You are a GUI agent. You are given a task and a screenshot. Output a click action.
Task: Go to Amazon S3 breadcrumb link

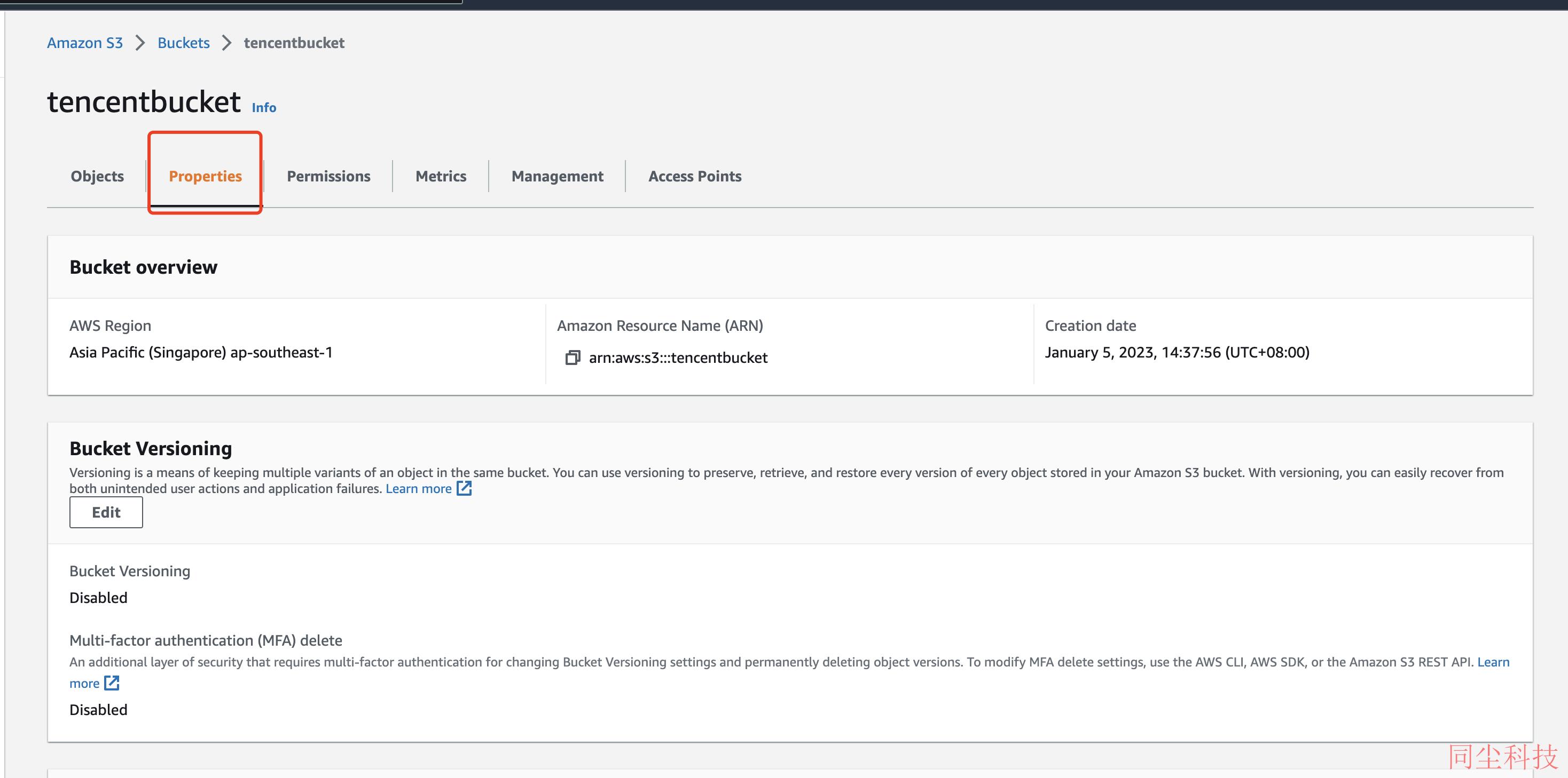click(84, 43)
